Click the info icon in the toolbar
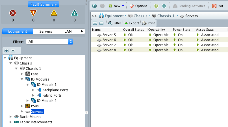This screenshot has height=127, width=228. pyautogui.click(x=164, y=6)
